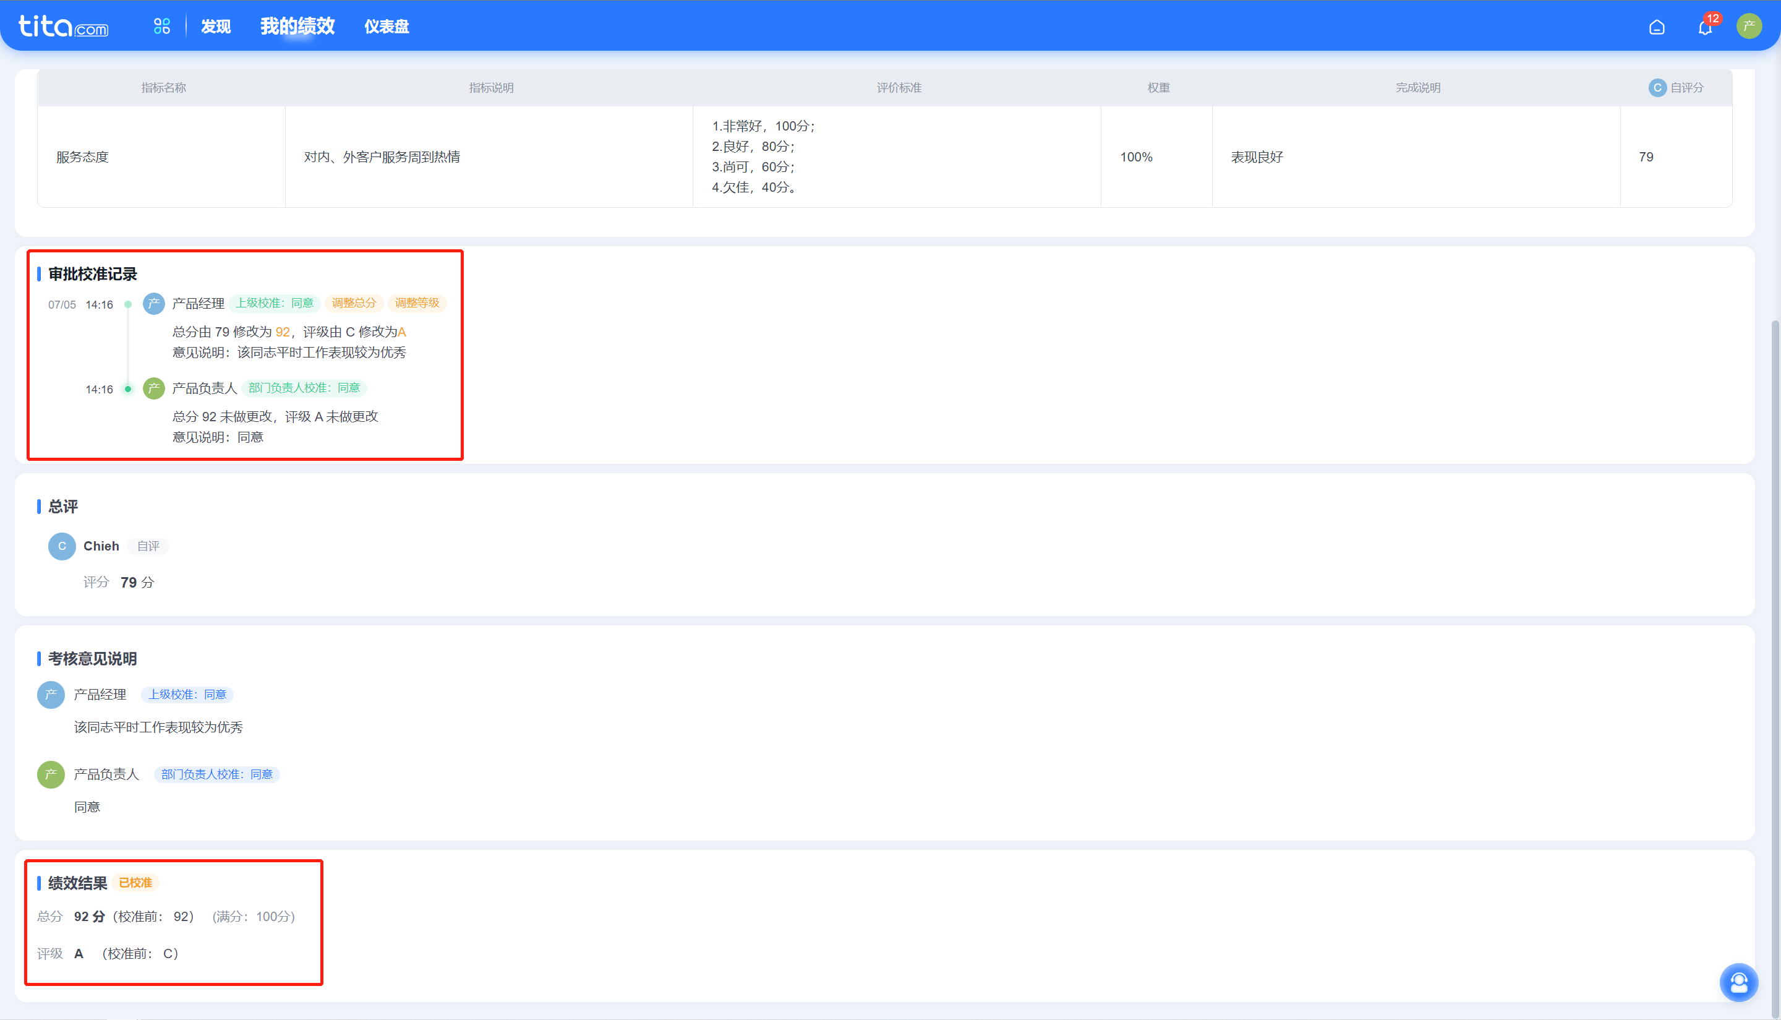Click the 考核意见说明 section heading
The image size is (1781, 1020).
[92, 659]
